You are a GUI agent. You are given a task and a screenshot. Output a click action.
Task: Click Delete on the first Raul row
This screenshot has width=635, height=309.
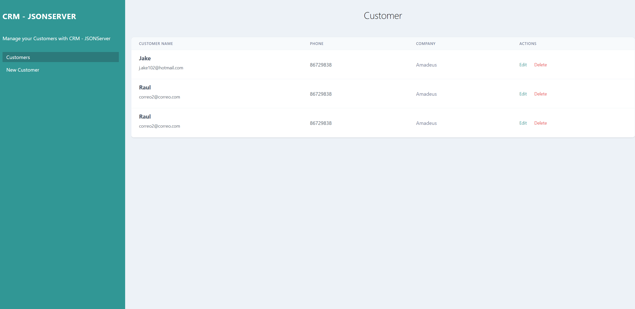(x=540, y=94)
